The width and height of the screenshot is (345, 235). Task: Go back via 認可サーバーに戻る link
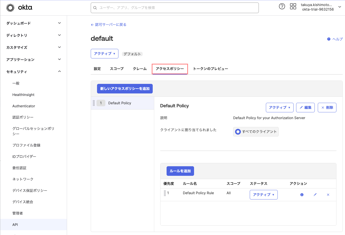click(x=109, y=25)
